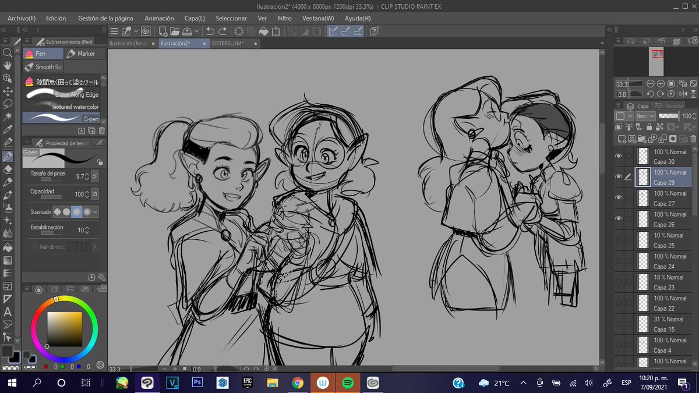Image resolution: width=699 pixels, height=393 pixels.
Task: Hide layer Capa 26 with eye icon
Action: [x=619, y=219]
